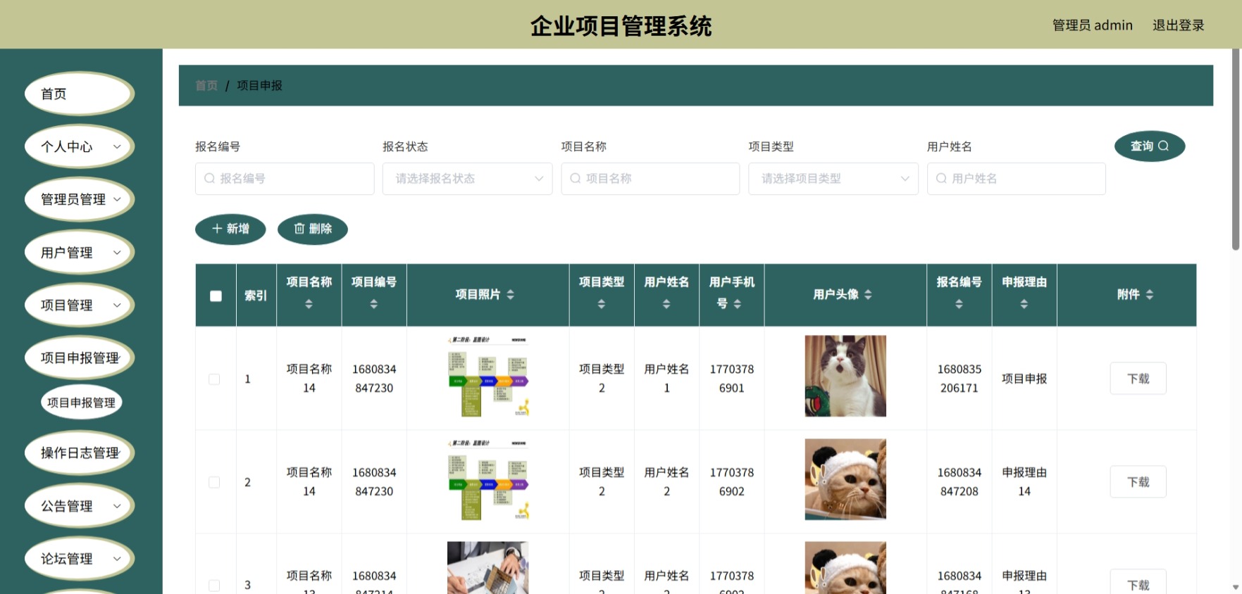Click the 申报理由 14 cell in row 2

point(1024,482)
